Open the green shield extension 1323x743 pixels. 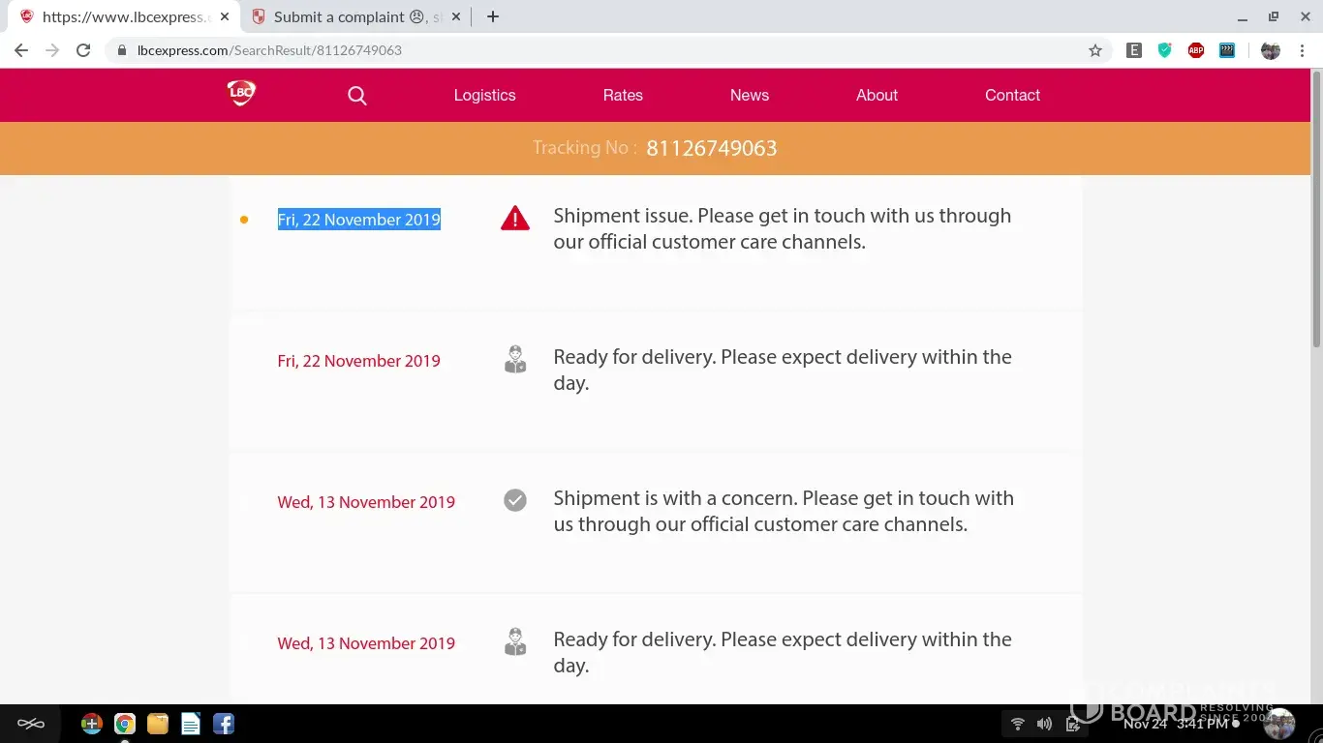click(x=1165, y=50)
